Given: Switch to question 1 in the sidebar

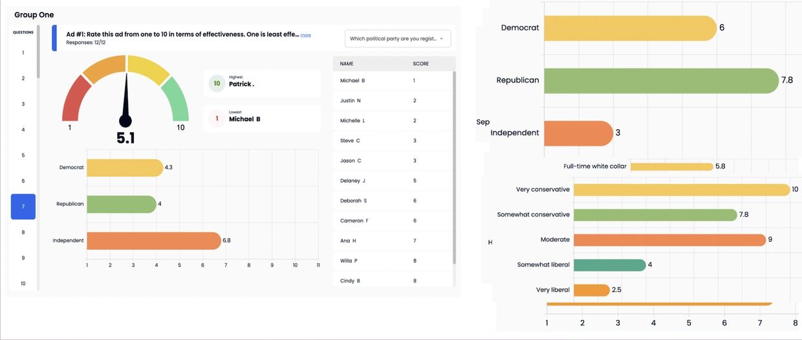Looking at the screenshot, I should coord(23,52).
